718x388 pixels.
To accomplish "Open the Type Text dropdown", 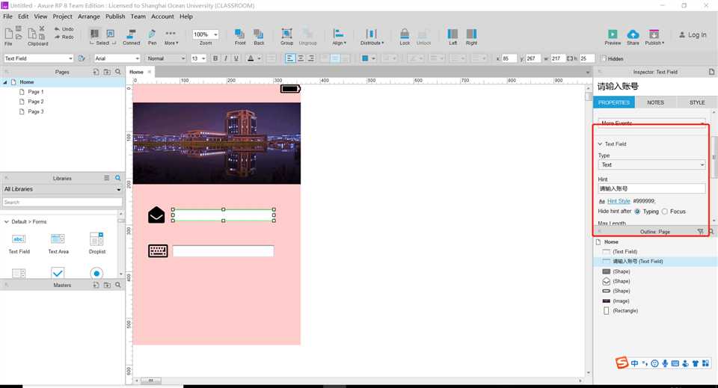I will tap(651, 164).
